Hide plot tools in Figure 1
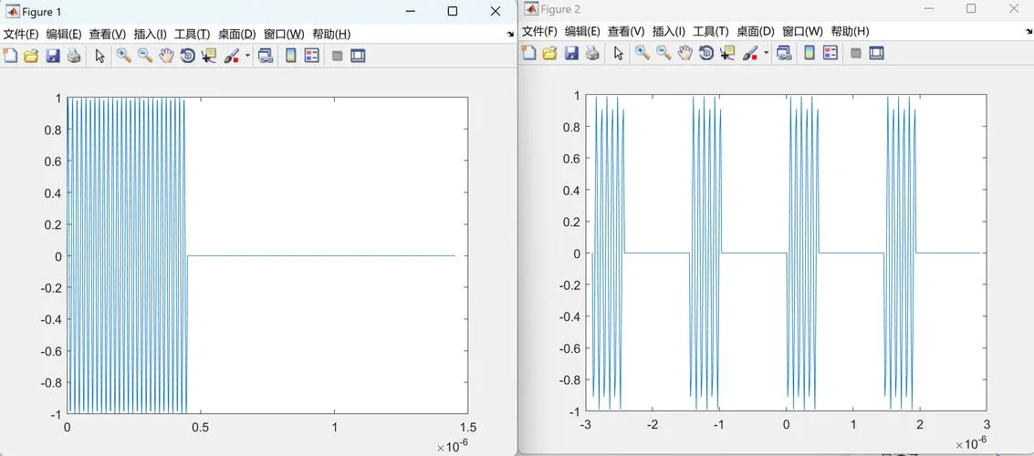Screen dimensions: 1034x456 (337, 56)
